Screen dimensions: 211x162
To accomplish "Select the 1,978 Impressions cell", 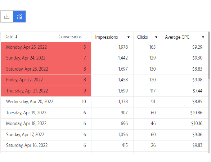I will 112,47.
